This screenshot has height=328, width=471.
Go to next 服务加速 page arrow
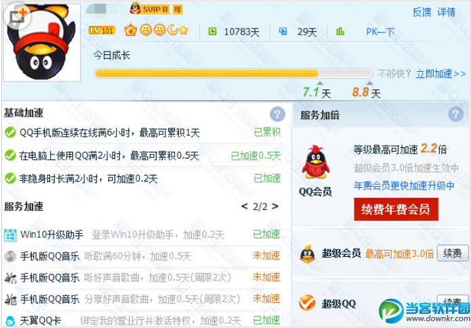coord(275,206)
